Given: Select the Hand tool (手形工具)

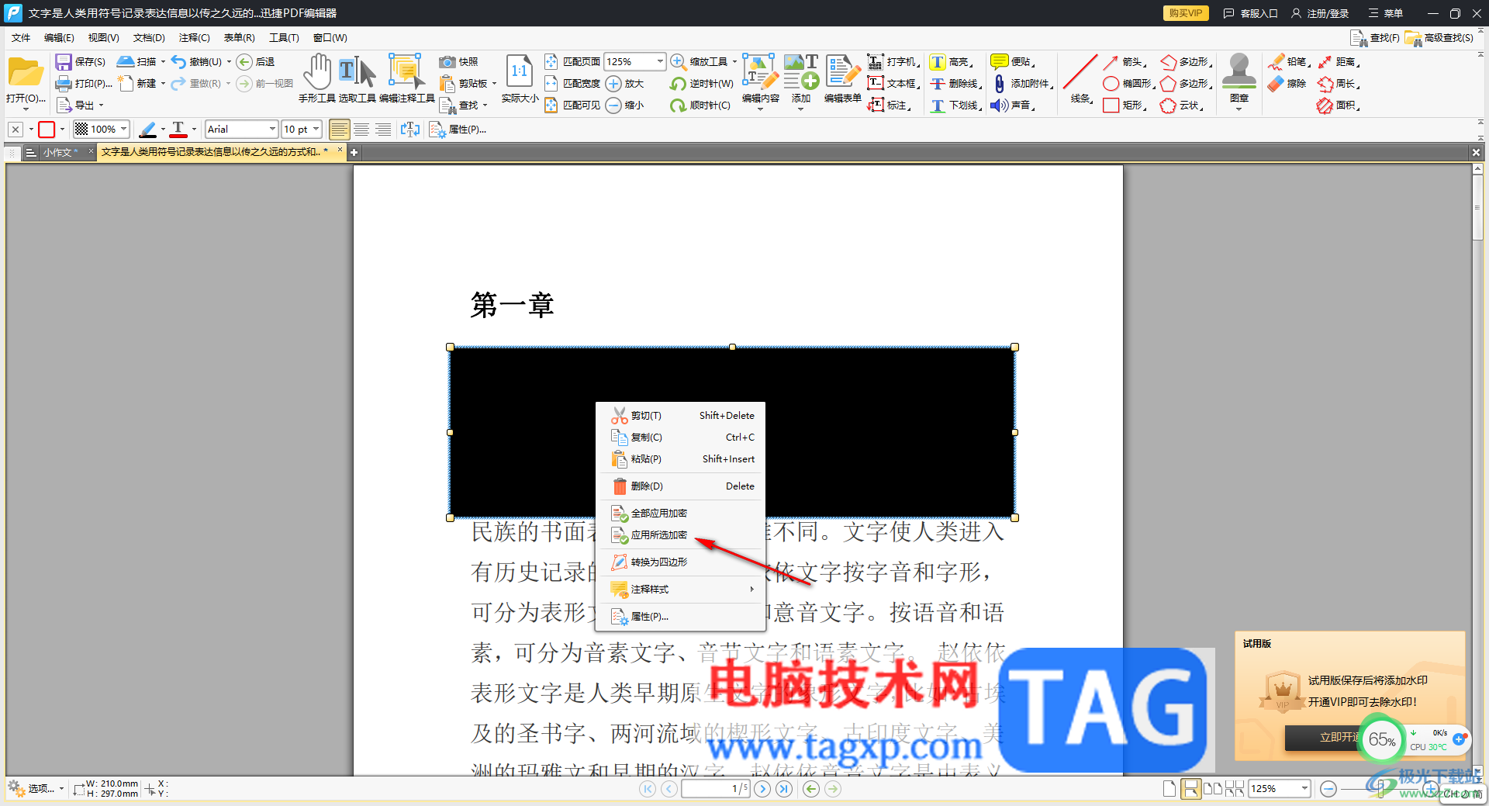Looking at the screenshot, I should (316, 78).
